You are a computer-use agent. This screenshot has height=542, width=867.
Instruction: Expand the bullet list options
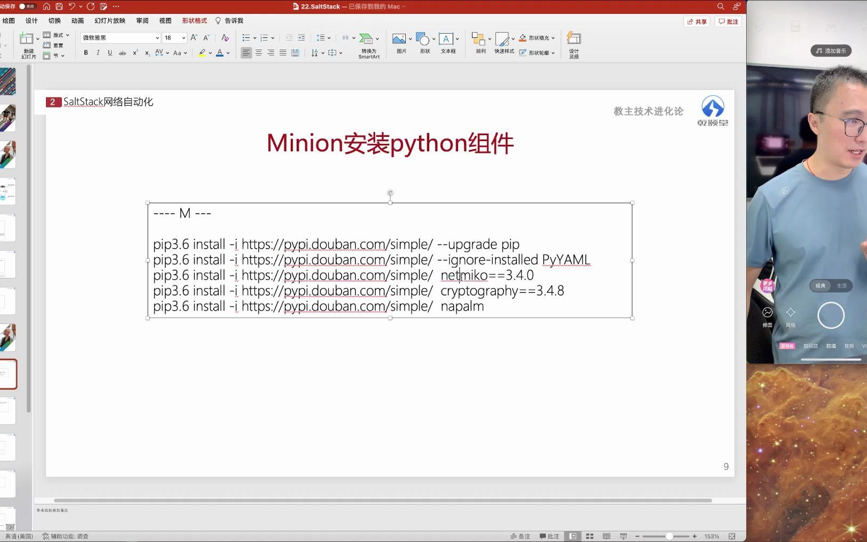(254, 38)
